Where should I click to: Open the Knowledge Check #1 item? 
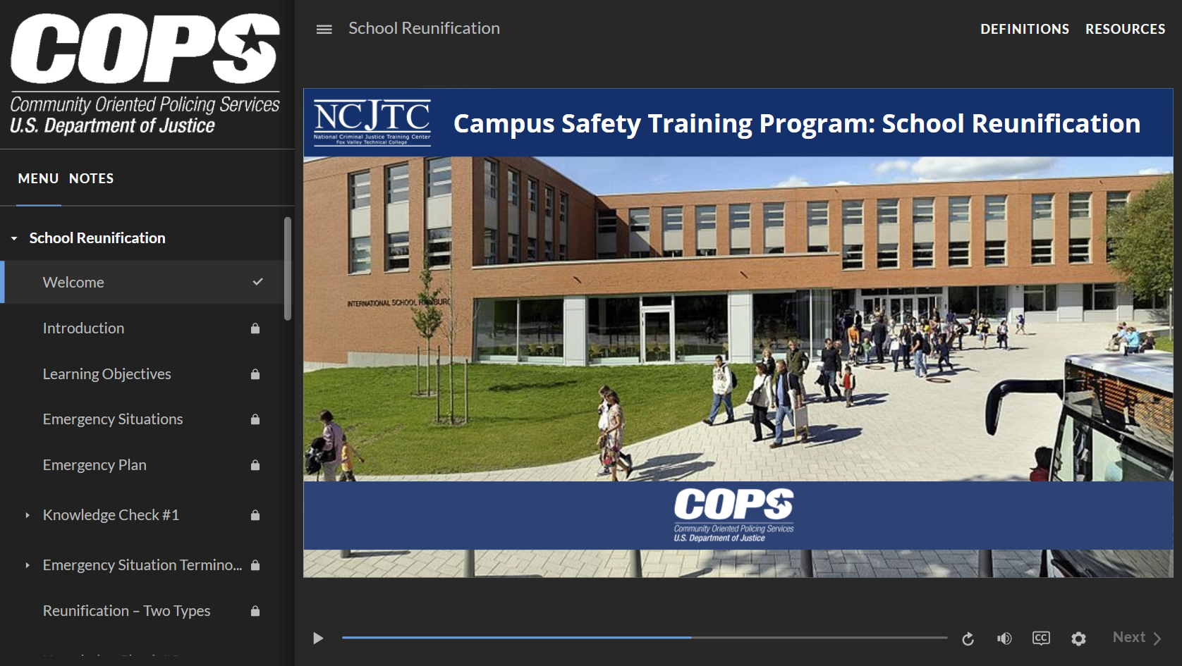111,515
